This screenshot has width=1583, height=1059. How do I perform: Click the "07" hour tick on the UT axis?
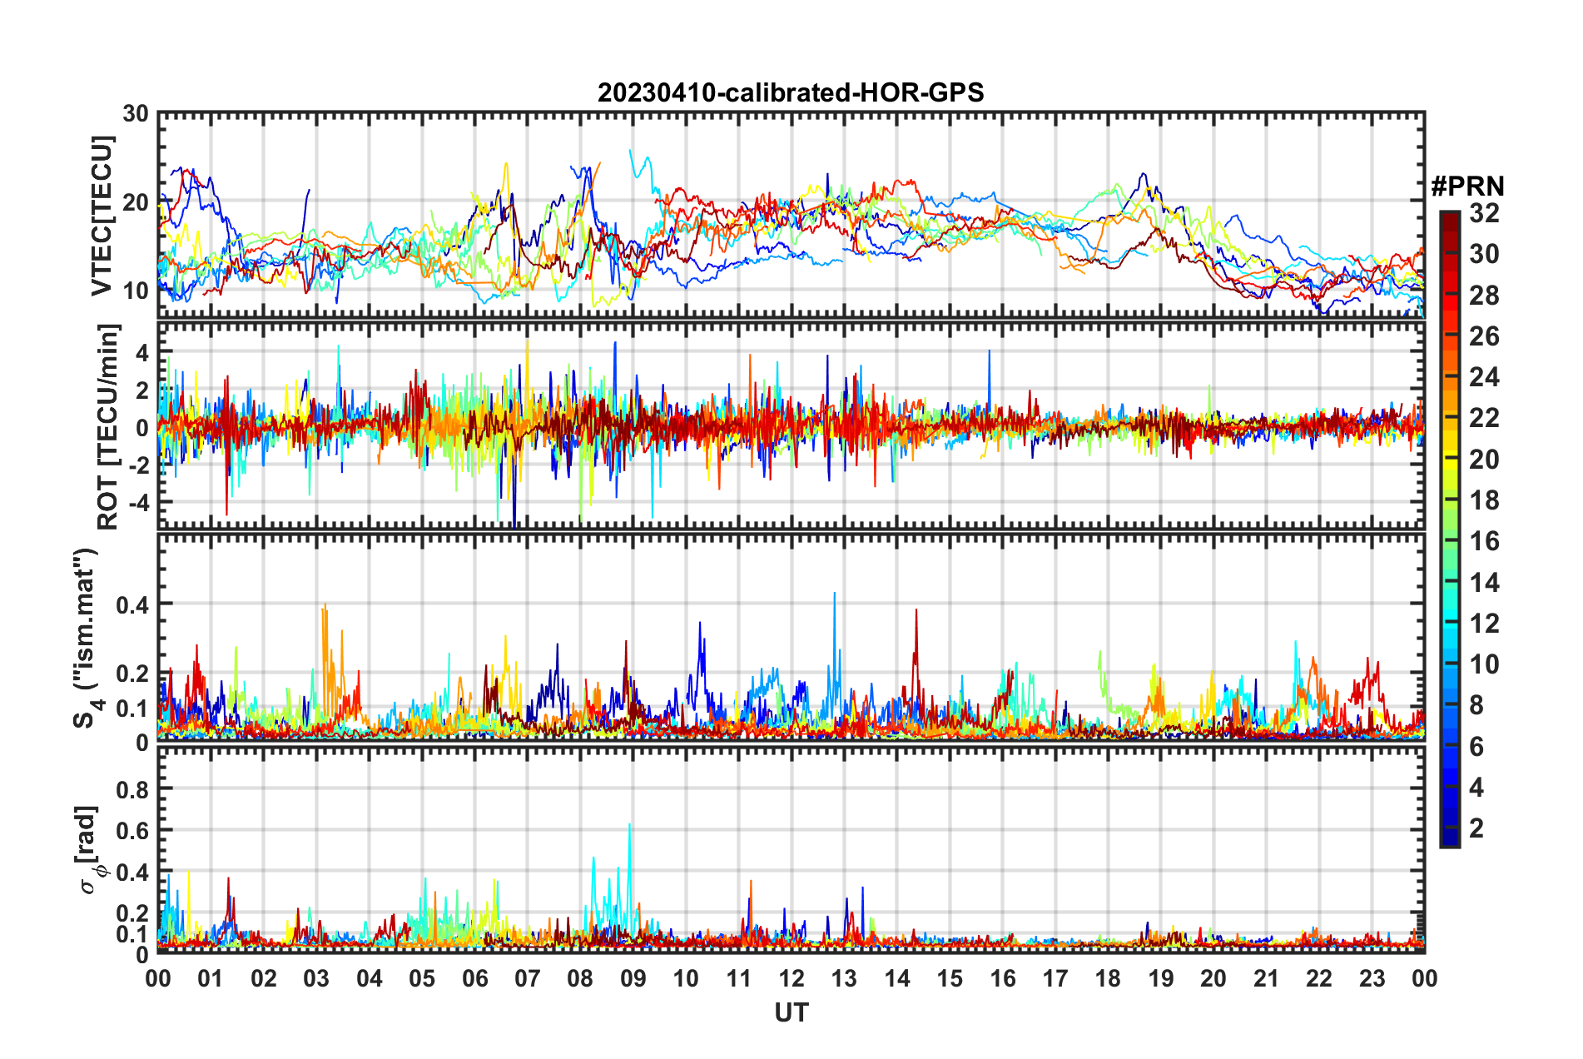[528, 978]
